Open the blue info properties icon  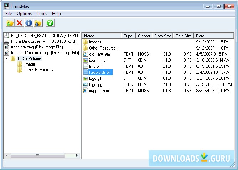click(x=29, y=23)
